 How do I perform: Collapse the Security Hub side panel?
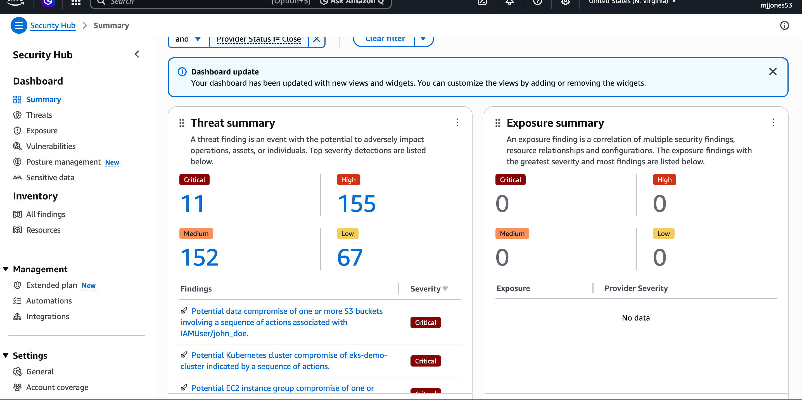point(137,54)
